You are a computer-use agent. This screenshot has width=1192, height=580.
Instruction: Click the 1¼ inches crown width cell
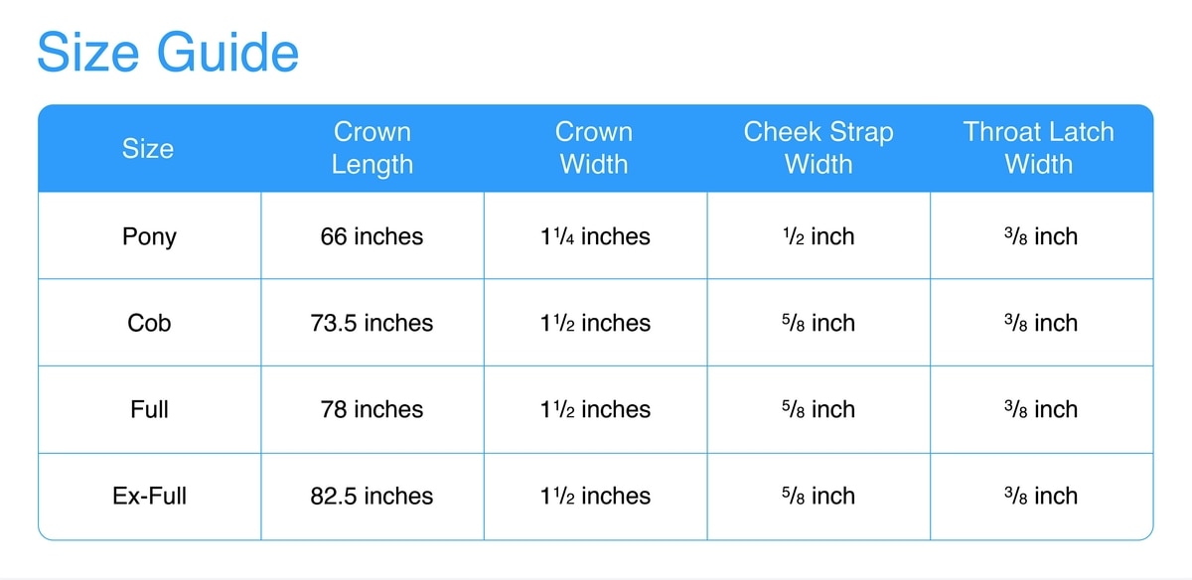pyautogui.click(x=594, y=237)
